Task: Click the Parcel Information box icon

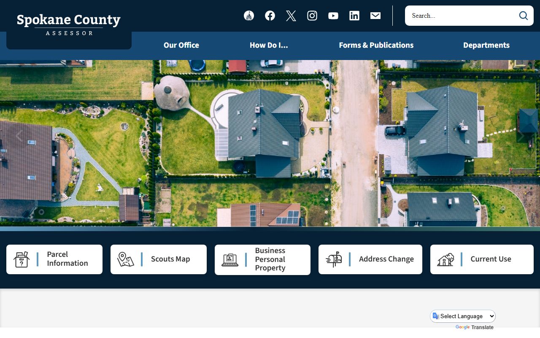Action: (22, 259)
